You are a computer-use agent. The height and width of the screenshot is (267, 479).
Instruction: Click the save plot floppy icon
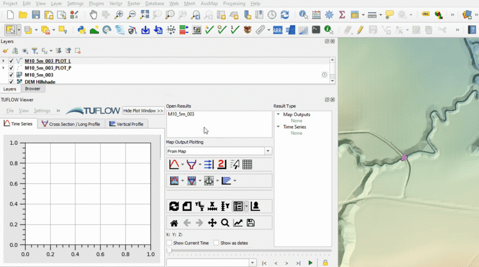pos(250,223)
